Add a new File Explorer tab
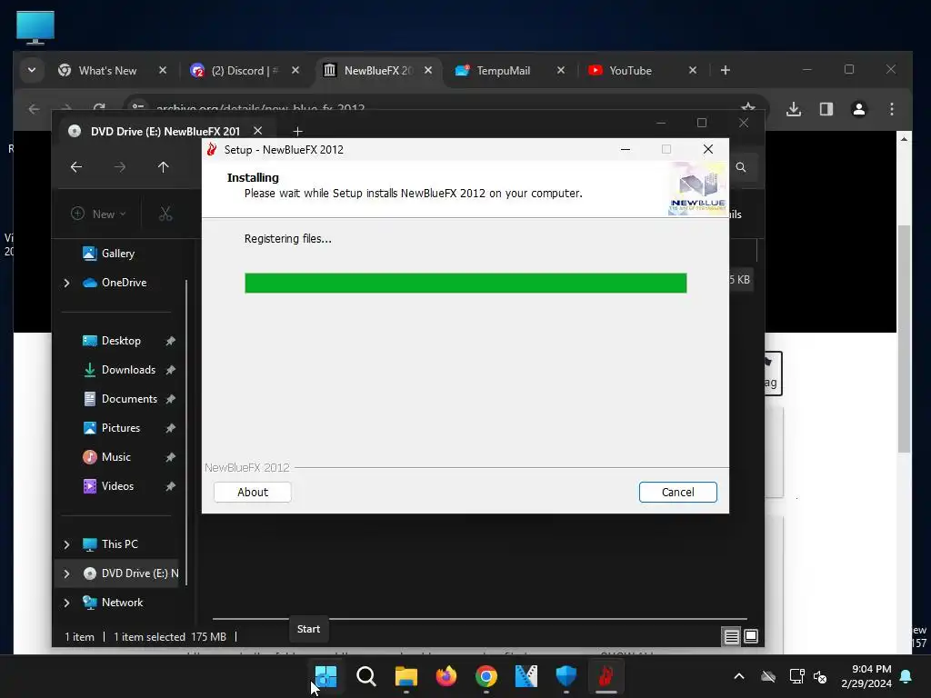Image resolution: width=931 pixels, height=698 pixels. [297, 131]
